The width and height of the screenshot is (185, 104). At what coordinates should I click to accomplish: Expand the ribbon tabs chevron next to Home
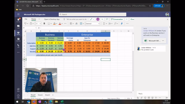39,19
